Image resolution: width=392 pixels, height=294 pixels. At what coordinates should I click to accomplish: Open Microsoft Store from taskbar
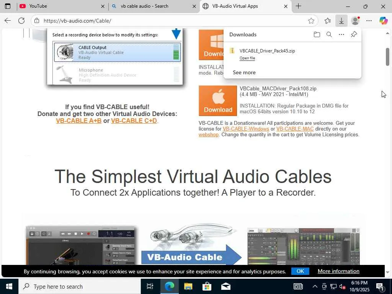click(207, 286)
